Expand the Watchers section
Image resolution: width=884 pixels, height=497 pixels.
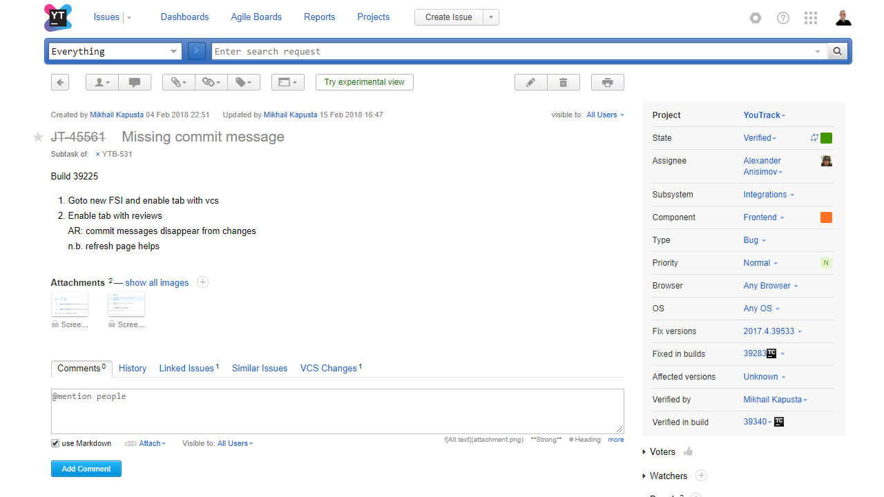[x=665, y=476]
